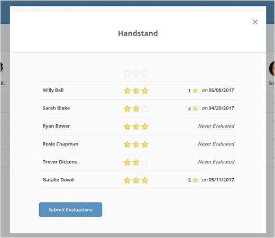Click Sarah Blake's empty third star
Image resolution: width=275 pixels, height=238 pixels.
(145, 108)
